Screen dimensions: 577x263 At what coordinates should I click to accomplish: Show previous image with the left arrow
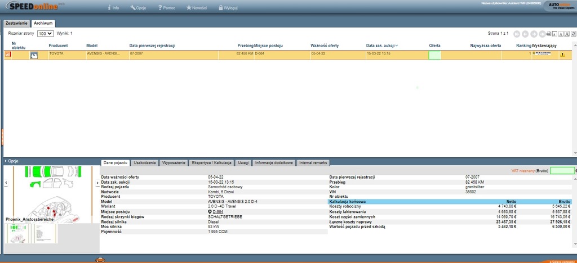point(6,183)
